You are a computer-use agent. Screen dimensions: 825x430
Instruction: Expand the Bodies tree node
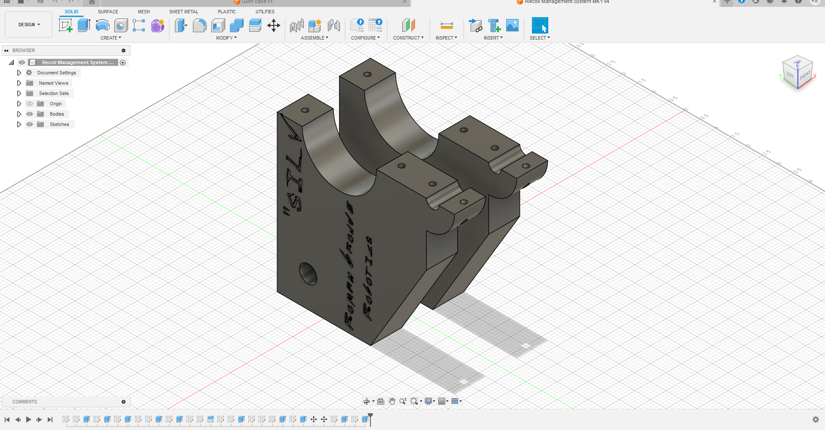[19, 114]
